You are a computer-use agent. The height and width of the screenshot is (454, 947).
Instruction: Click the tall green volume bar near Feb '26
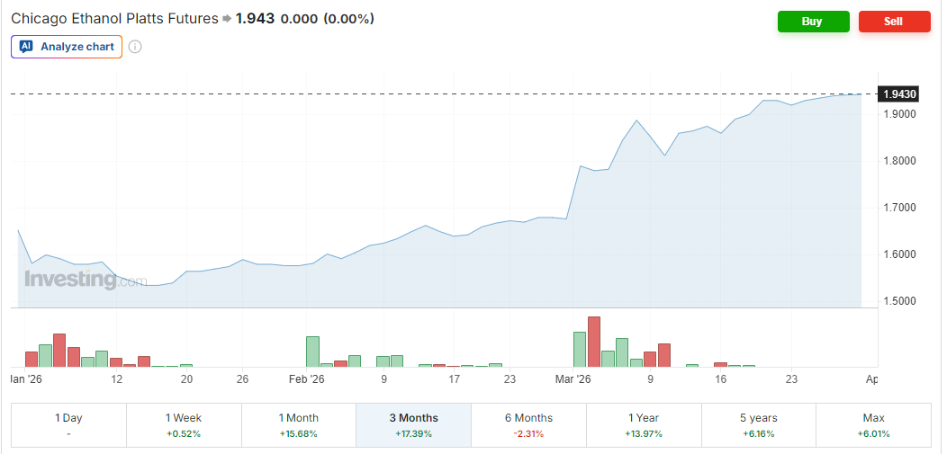[313, 352]
